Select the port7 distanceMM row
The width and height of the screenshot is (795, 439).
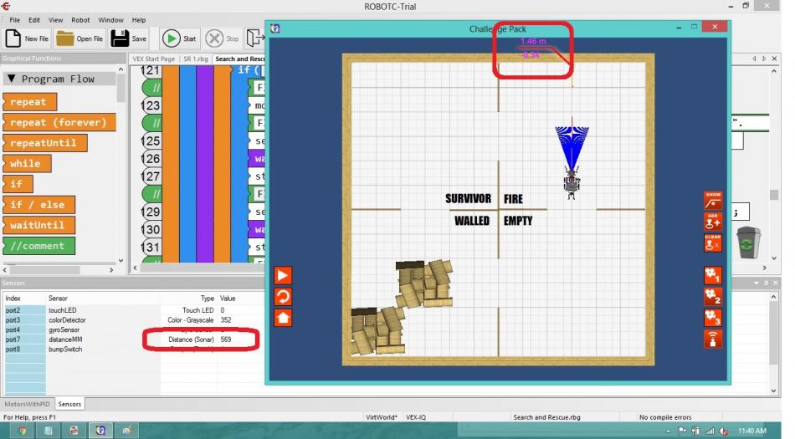tap(132, 339)
